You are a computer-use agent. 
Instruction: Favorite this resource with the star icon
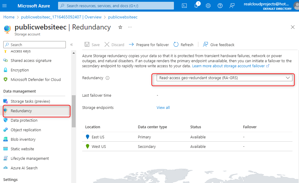pyautogui.click(x=120, y=27)
